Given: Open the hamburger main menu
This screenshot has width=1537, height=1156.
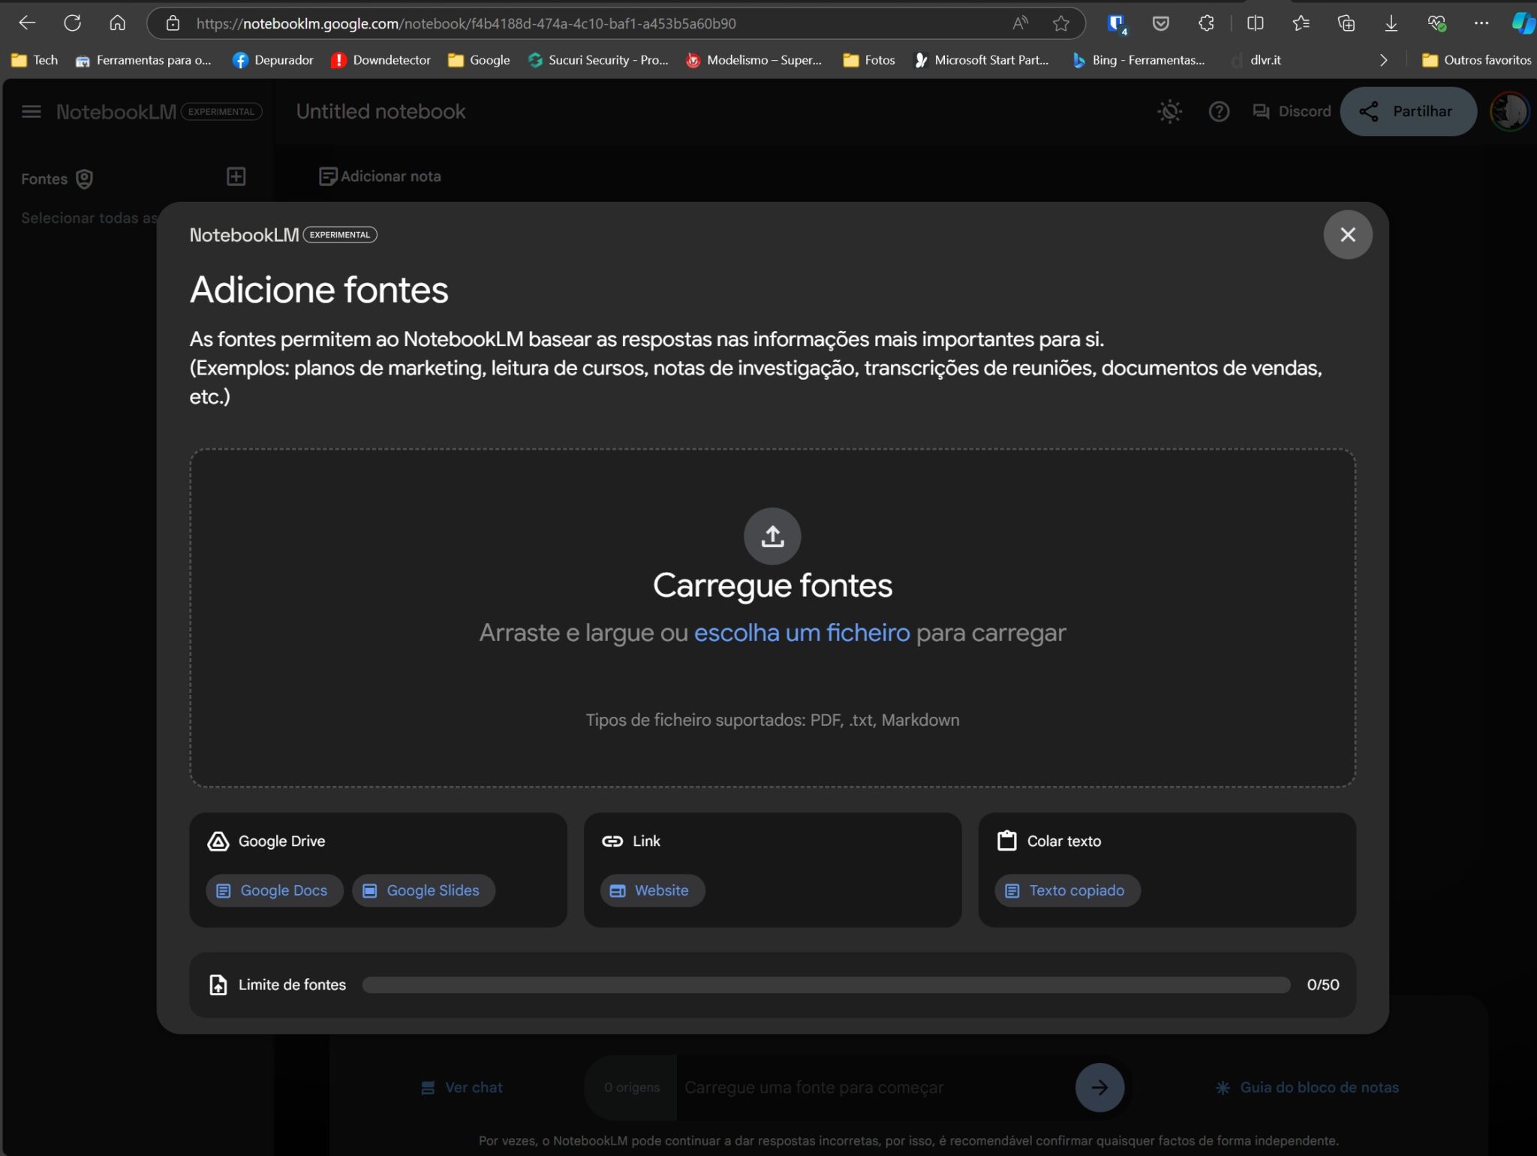Looking at the screenshot, I should [31, 112].
